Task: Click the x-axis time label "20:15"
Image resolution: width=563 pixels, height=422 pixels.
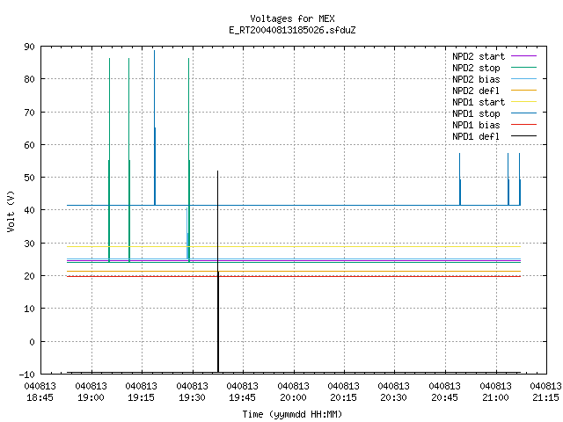Action: 344,398
